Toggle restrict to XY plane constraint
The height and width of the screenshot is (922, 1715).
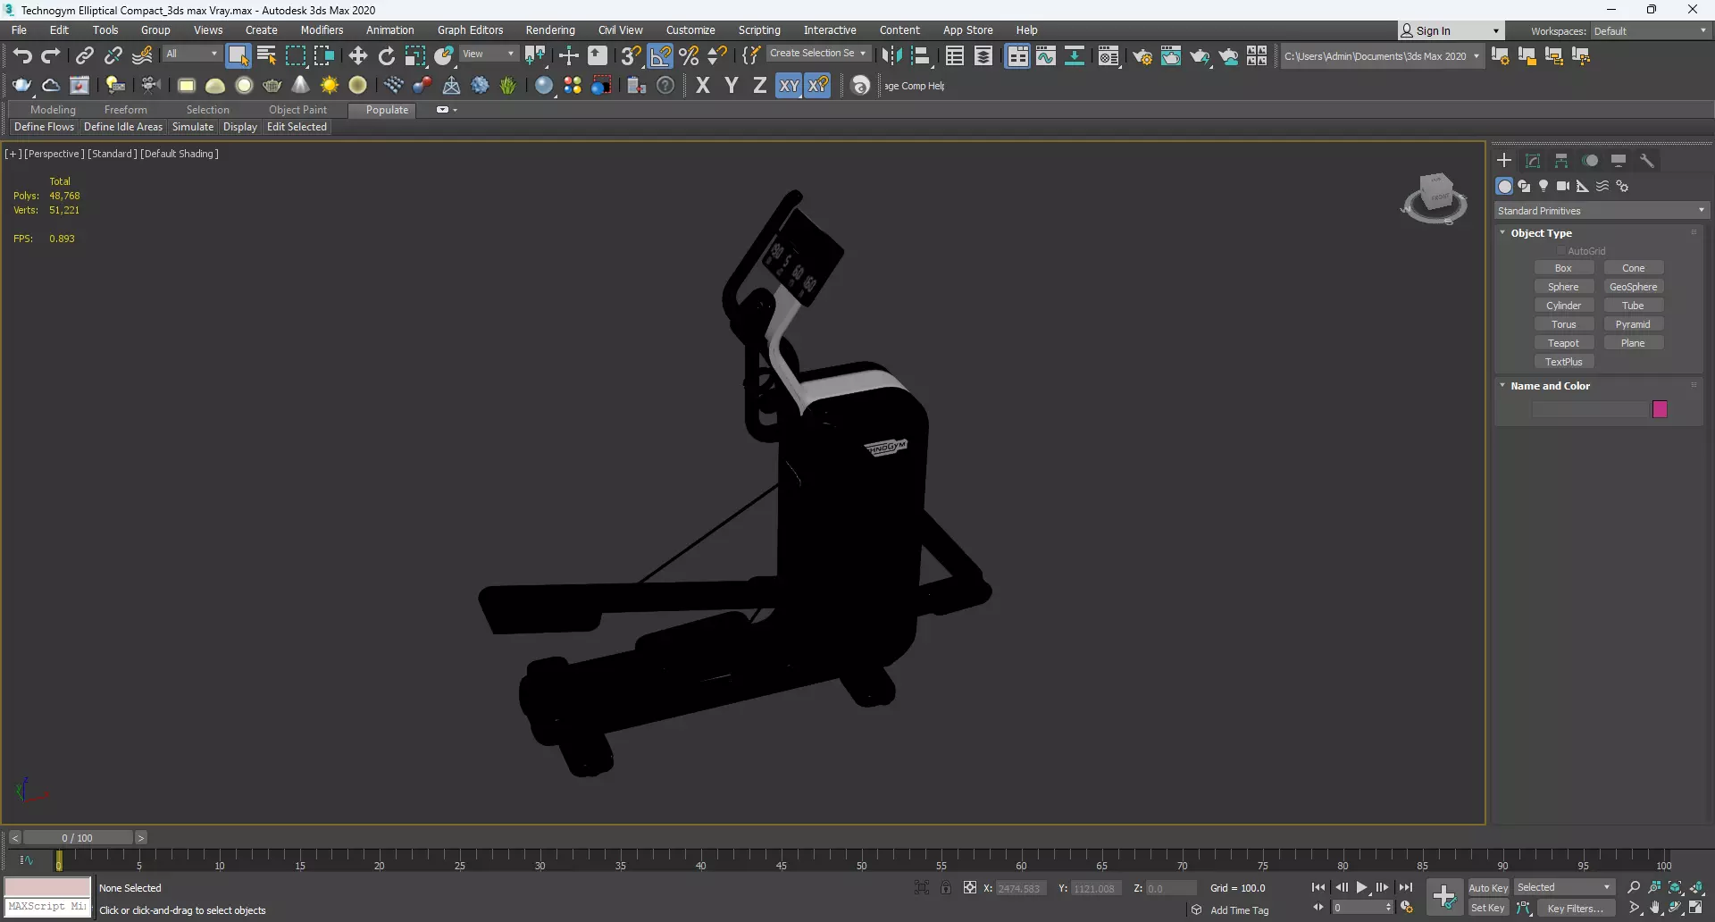click(789, 86)
